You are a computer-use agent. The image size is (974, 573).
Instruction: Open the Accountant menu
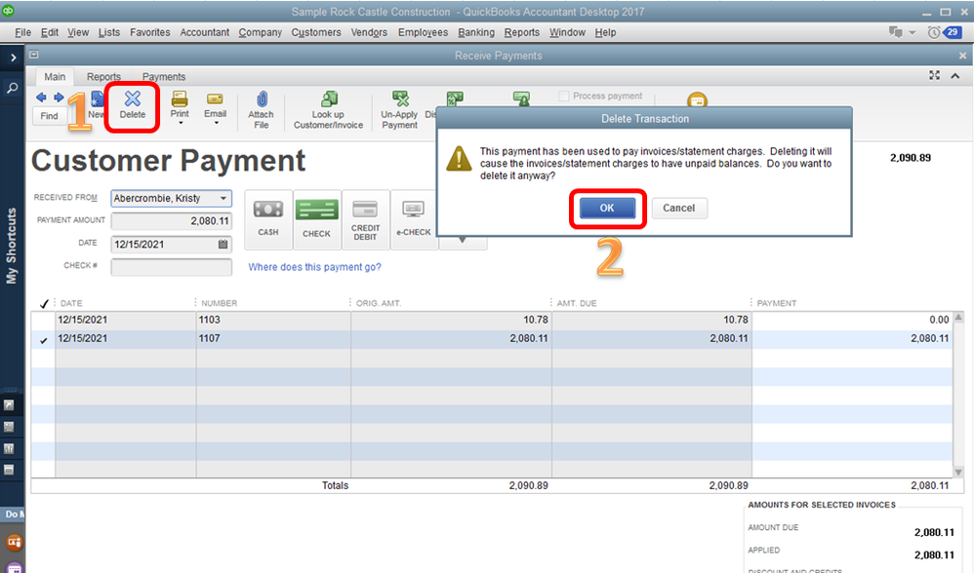(204, 32)
